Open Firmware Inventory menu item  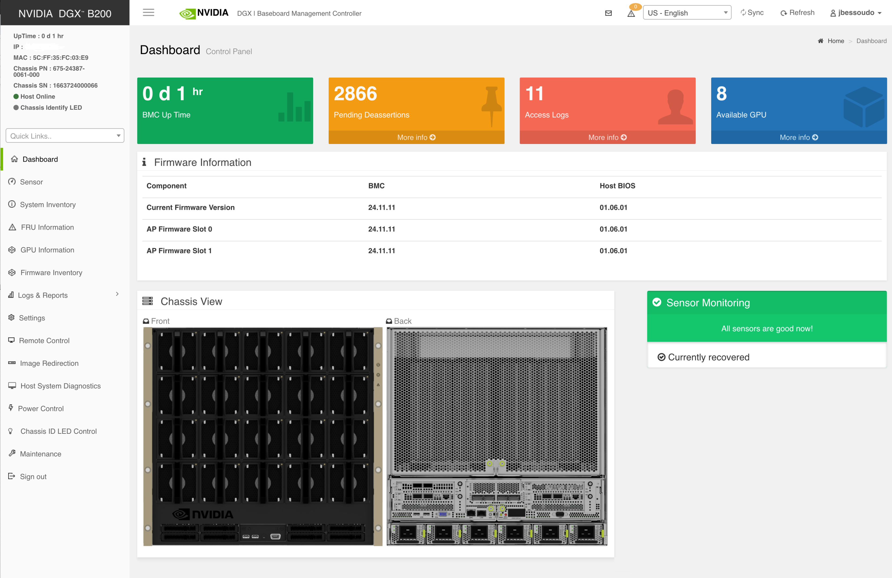51,272
